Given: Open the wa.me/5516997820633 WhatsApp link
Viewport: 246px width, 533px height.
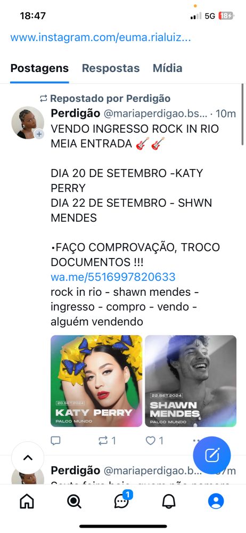Looking at the screenshot, I should coord(113,277).
